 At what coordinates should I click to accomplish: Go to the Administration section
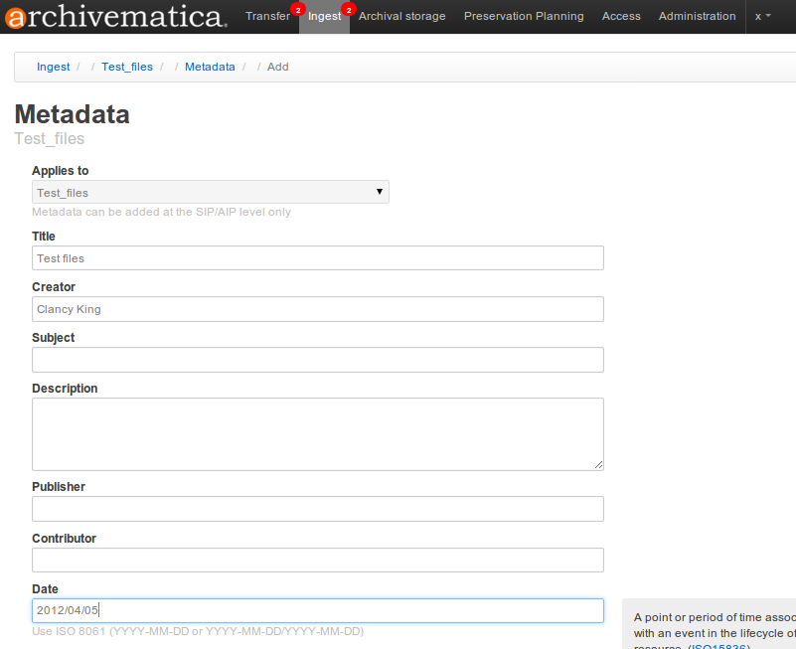tap(697, 16)
